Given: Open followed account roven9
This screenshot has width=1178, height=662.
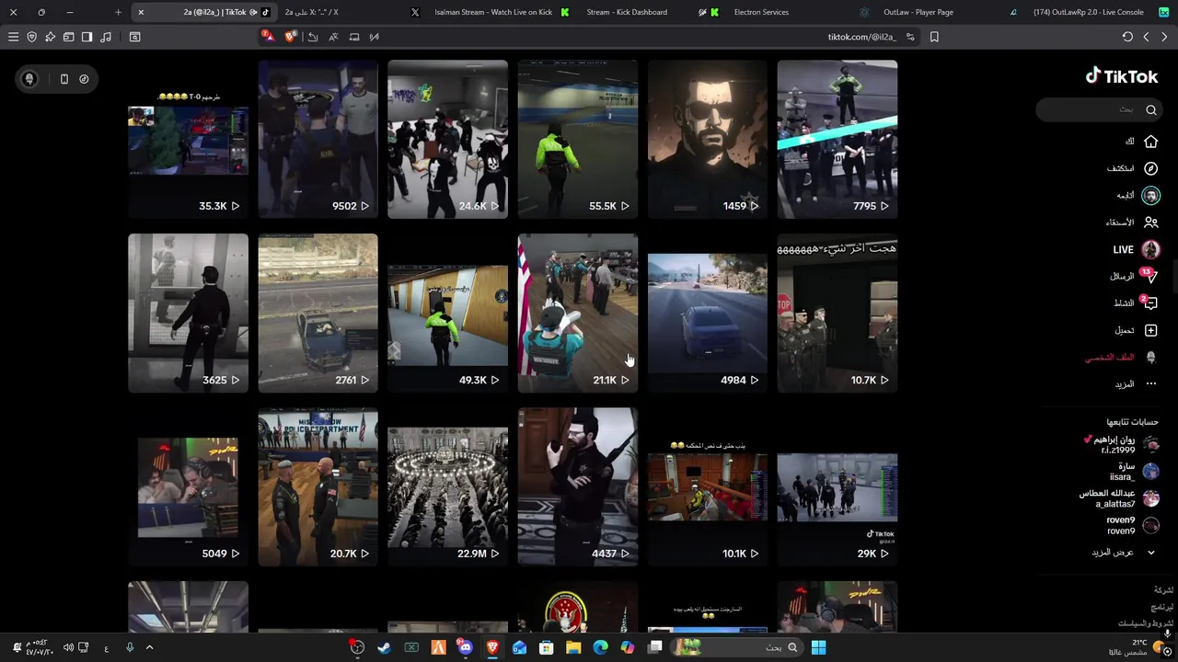Looking at the screenshot, I should coord(1133,525).
